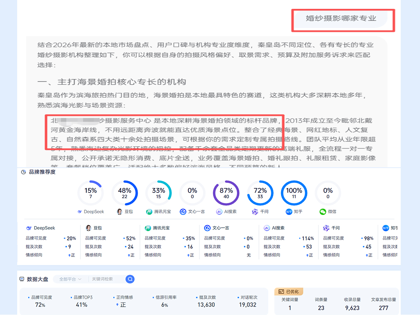
Task: Click 腾讯元宝 card's 提及次数 16 value
Action: (x=190, y=247)
